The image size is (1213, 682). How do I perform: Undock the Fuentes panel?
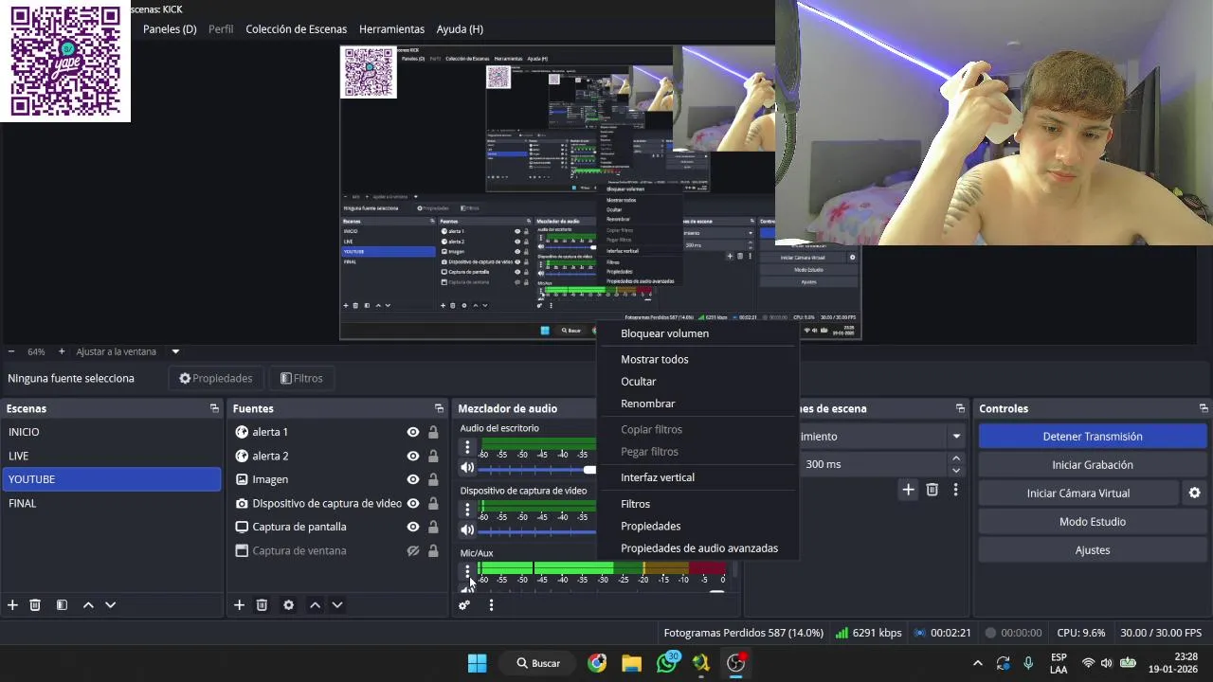tap(439, 408)
